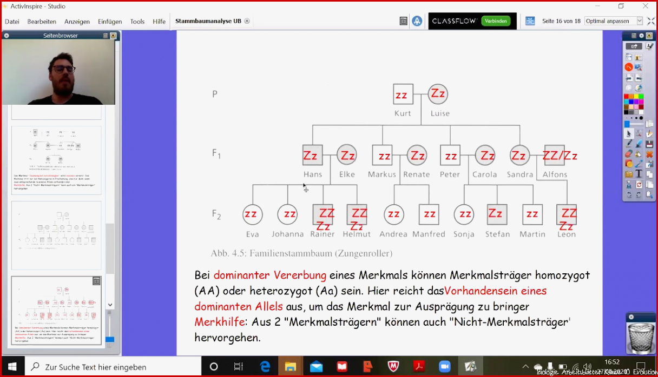658x377 pixels.
Task: Select the Connector line tool
Action: (639, 164)
